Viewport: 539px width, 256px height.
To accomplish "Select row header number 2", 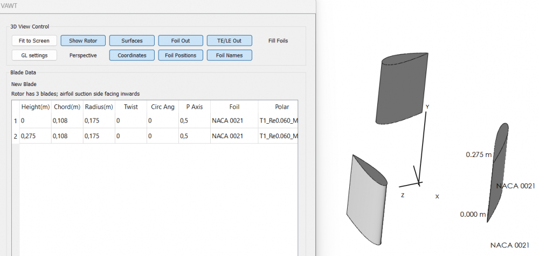I will click(x=15, y=136).
